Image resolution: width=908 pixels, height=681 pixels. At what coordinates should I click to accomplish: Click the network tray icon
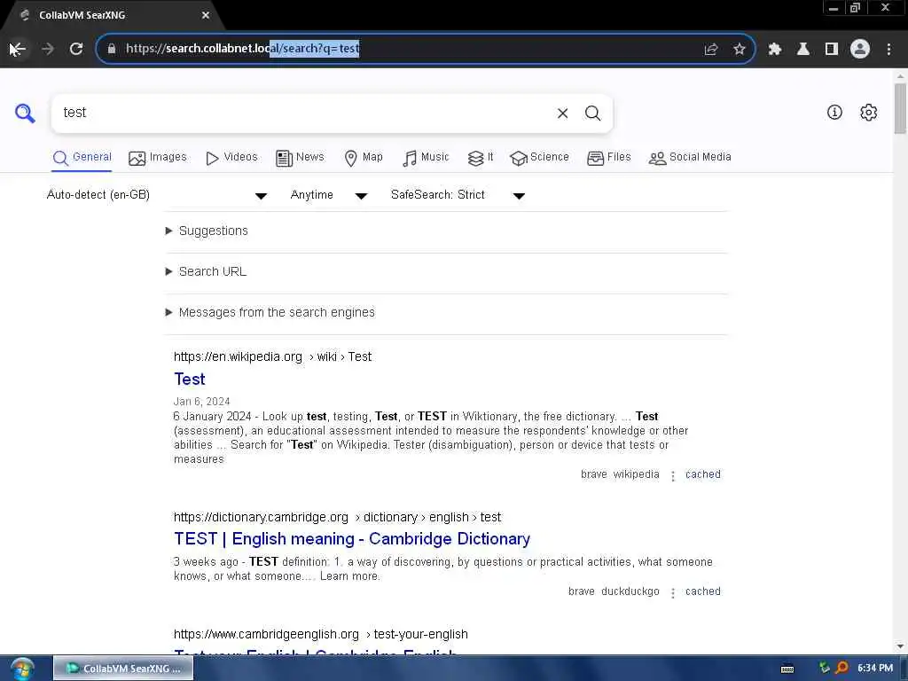click(824, 669)
